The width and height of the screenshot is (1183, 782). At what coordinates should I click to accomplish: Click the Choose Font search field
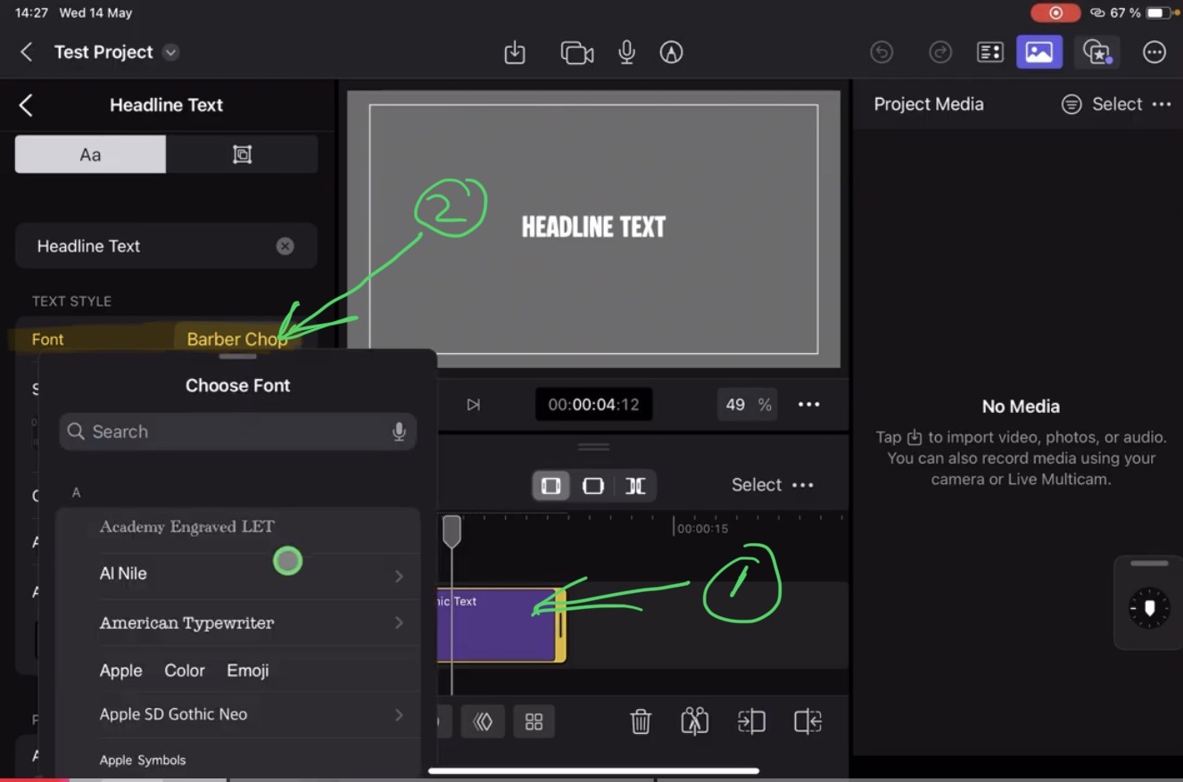click(236, 432)
